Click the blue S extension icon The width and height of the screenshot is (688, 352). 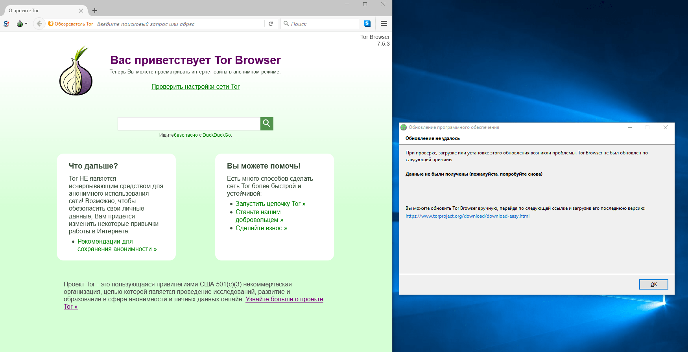pos(367,24)
